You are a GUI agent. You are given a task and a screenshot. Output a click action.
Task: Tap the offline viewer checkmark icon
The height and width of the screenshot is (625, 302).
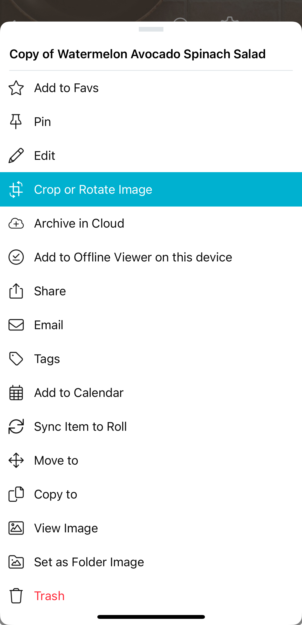(16, 257)
